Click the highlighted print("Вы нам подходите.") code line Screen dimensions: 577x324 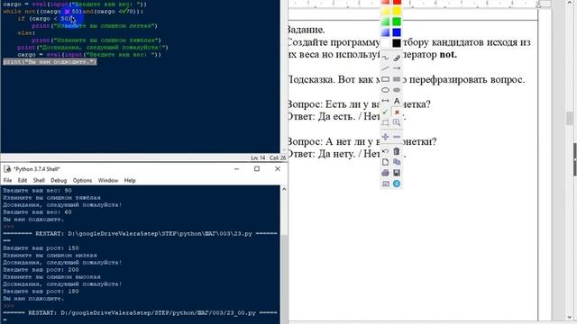point(50,62)
